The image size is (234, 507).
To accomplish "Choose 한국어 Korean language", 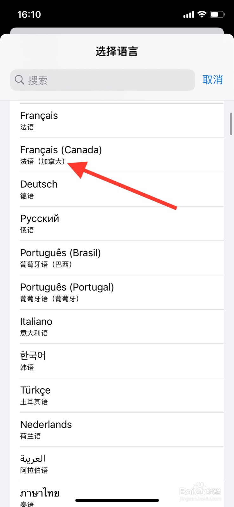I will 117,361.
